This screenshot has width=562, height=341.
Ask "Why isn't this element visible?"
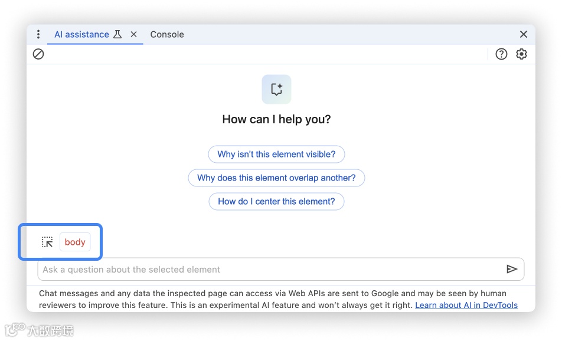[x=276, y=154]
